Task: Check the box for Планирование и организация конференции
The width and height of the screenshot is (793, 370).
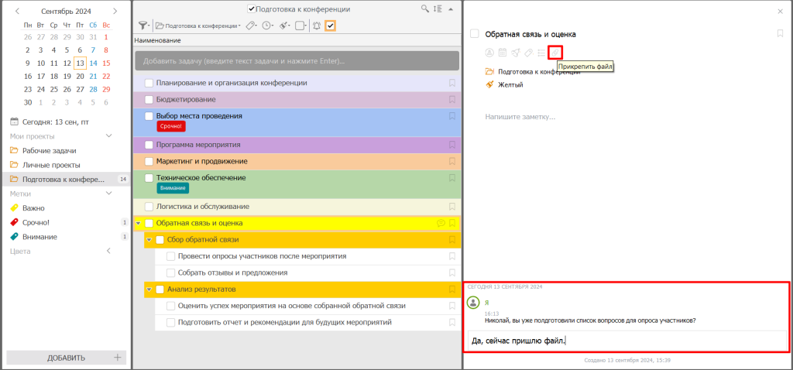Action: [x=149, y=83]
